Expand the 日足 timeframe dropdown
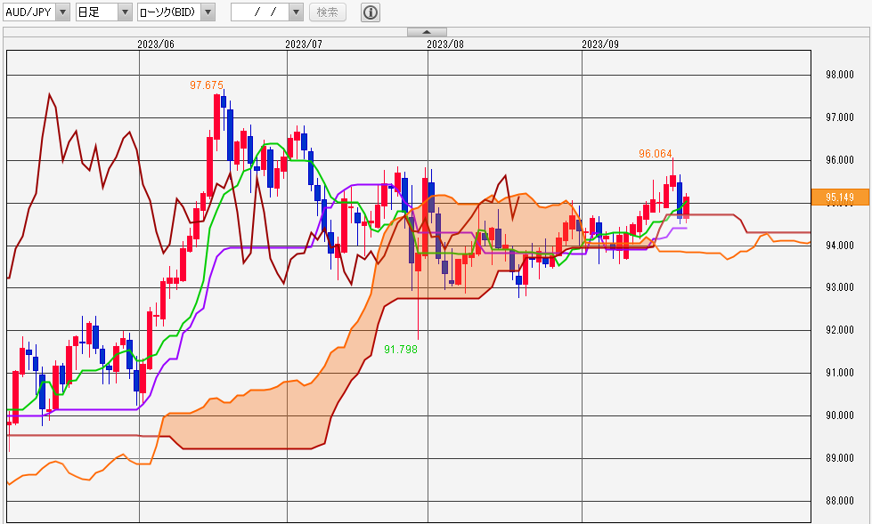The image size is (872, 524). coord(125,12)
